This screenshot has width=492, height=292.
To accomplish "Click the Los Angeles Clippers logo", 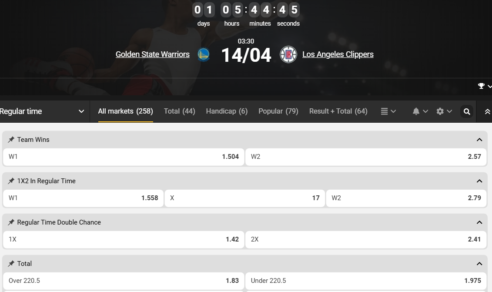I will (x=288, y=54).
